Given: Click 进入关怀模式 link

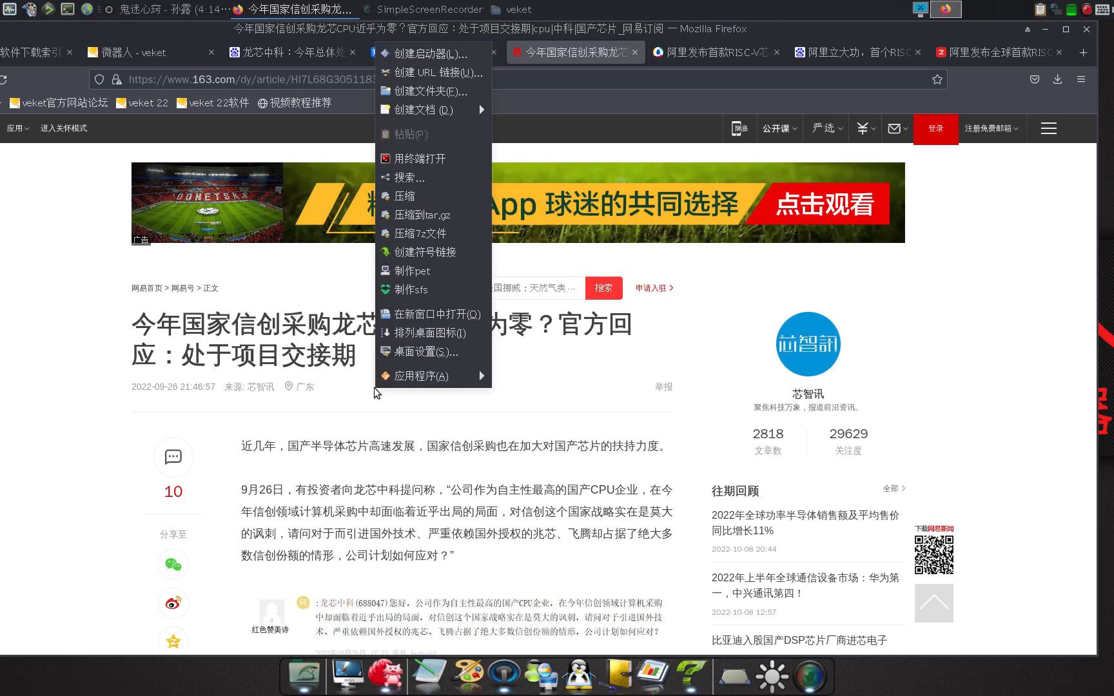Looking at the screenshot, I should click(64, 128).
